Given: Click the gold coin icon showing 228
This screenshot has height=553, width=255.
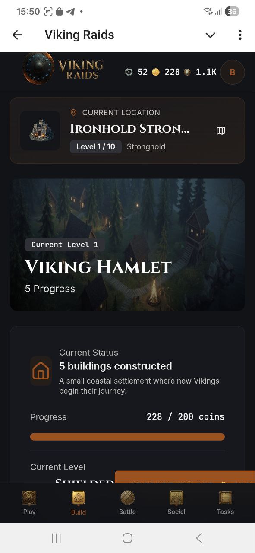Looking at the screenshot, I should coord(156,72).
